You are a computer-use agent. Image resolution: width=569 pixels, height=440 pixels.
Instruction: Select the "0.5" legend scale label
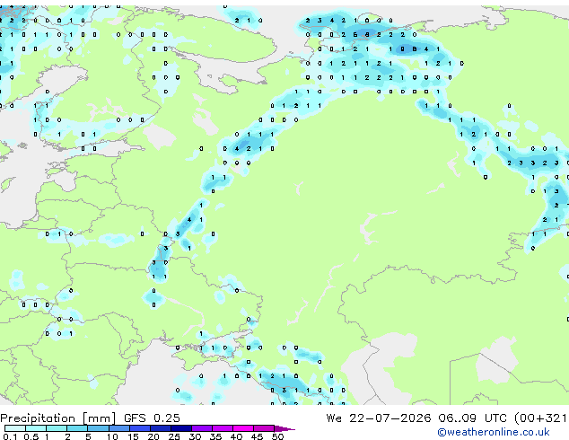tap(31, 436)
